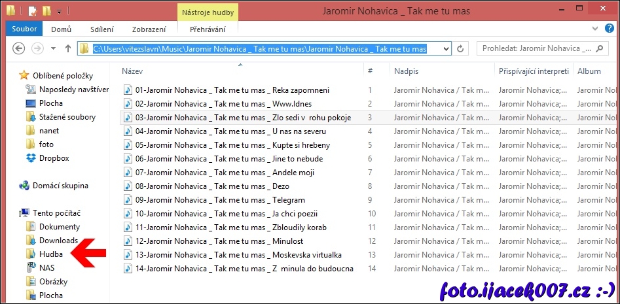The width and height of the screenshot is (620, 304).
Task: Click the Back navigation arrow
Action: pos(19,49)
